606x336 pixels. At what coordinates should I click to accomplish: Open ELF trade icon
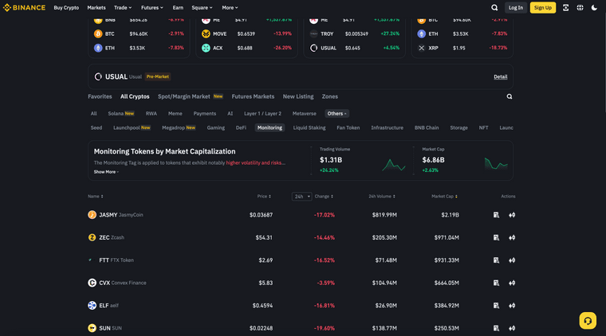pyautogui.click(x=512, y=306)
